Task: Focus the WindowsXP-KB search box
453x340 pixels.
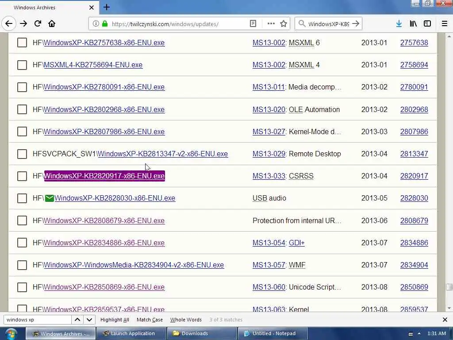Action: coord(329,24)
